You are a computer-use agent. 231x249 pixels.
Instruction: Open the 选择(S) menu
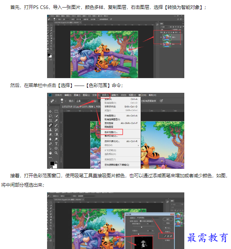[x=105, y=95]
